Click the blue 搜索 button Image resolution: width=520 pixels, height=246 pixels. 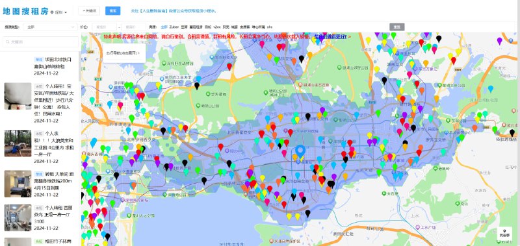click(x=112, y=11)
